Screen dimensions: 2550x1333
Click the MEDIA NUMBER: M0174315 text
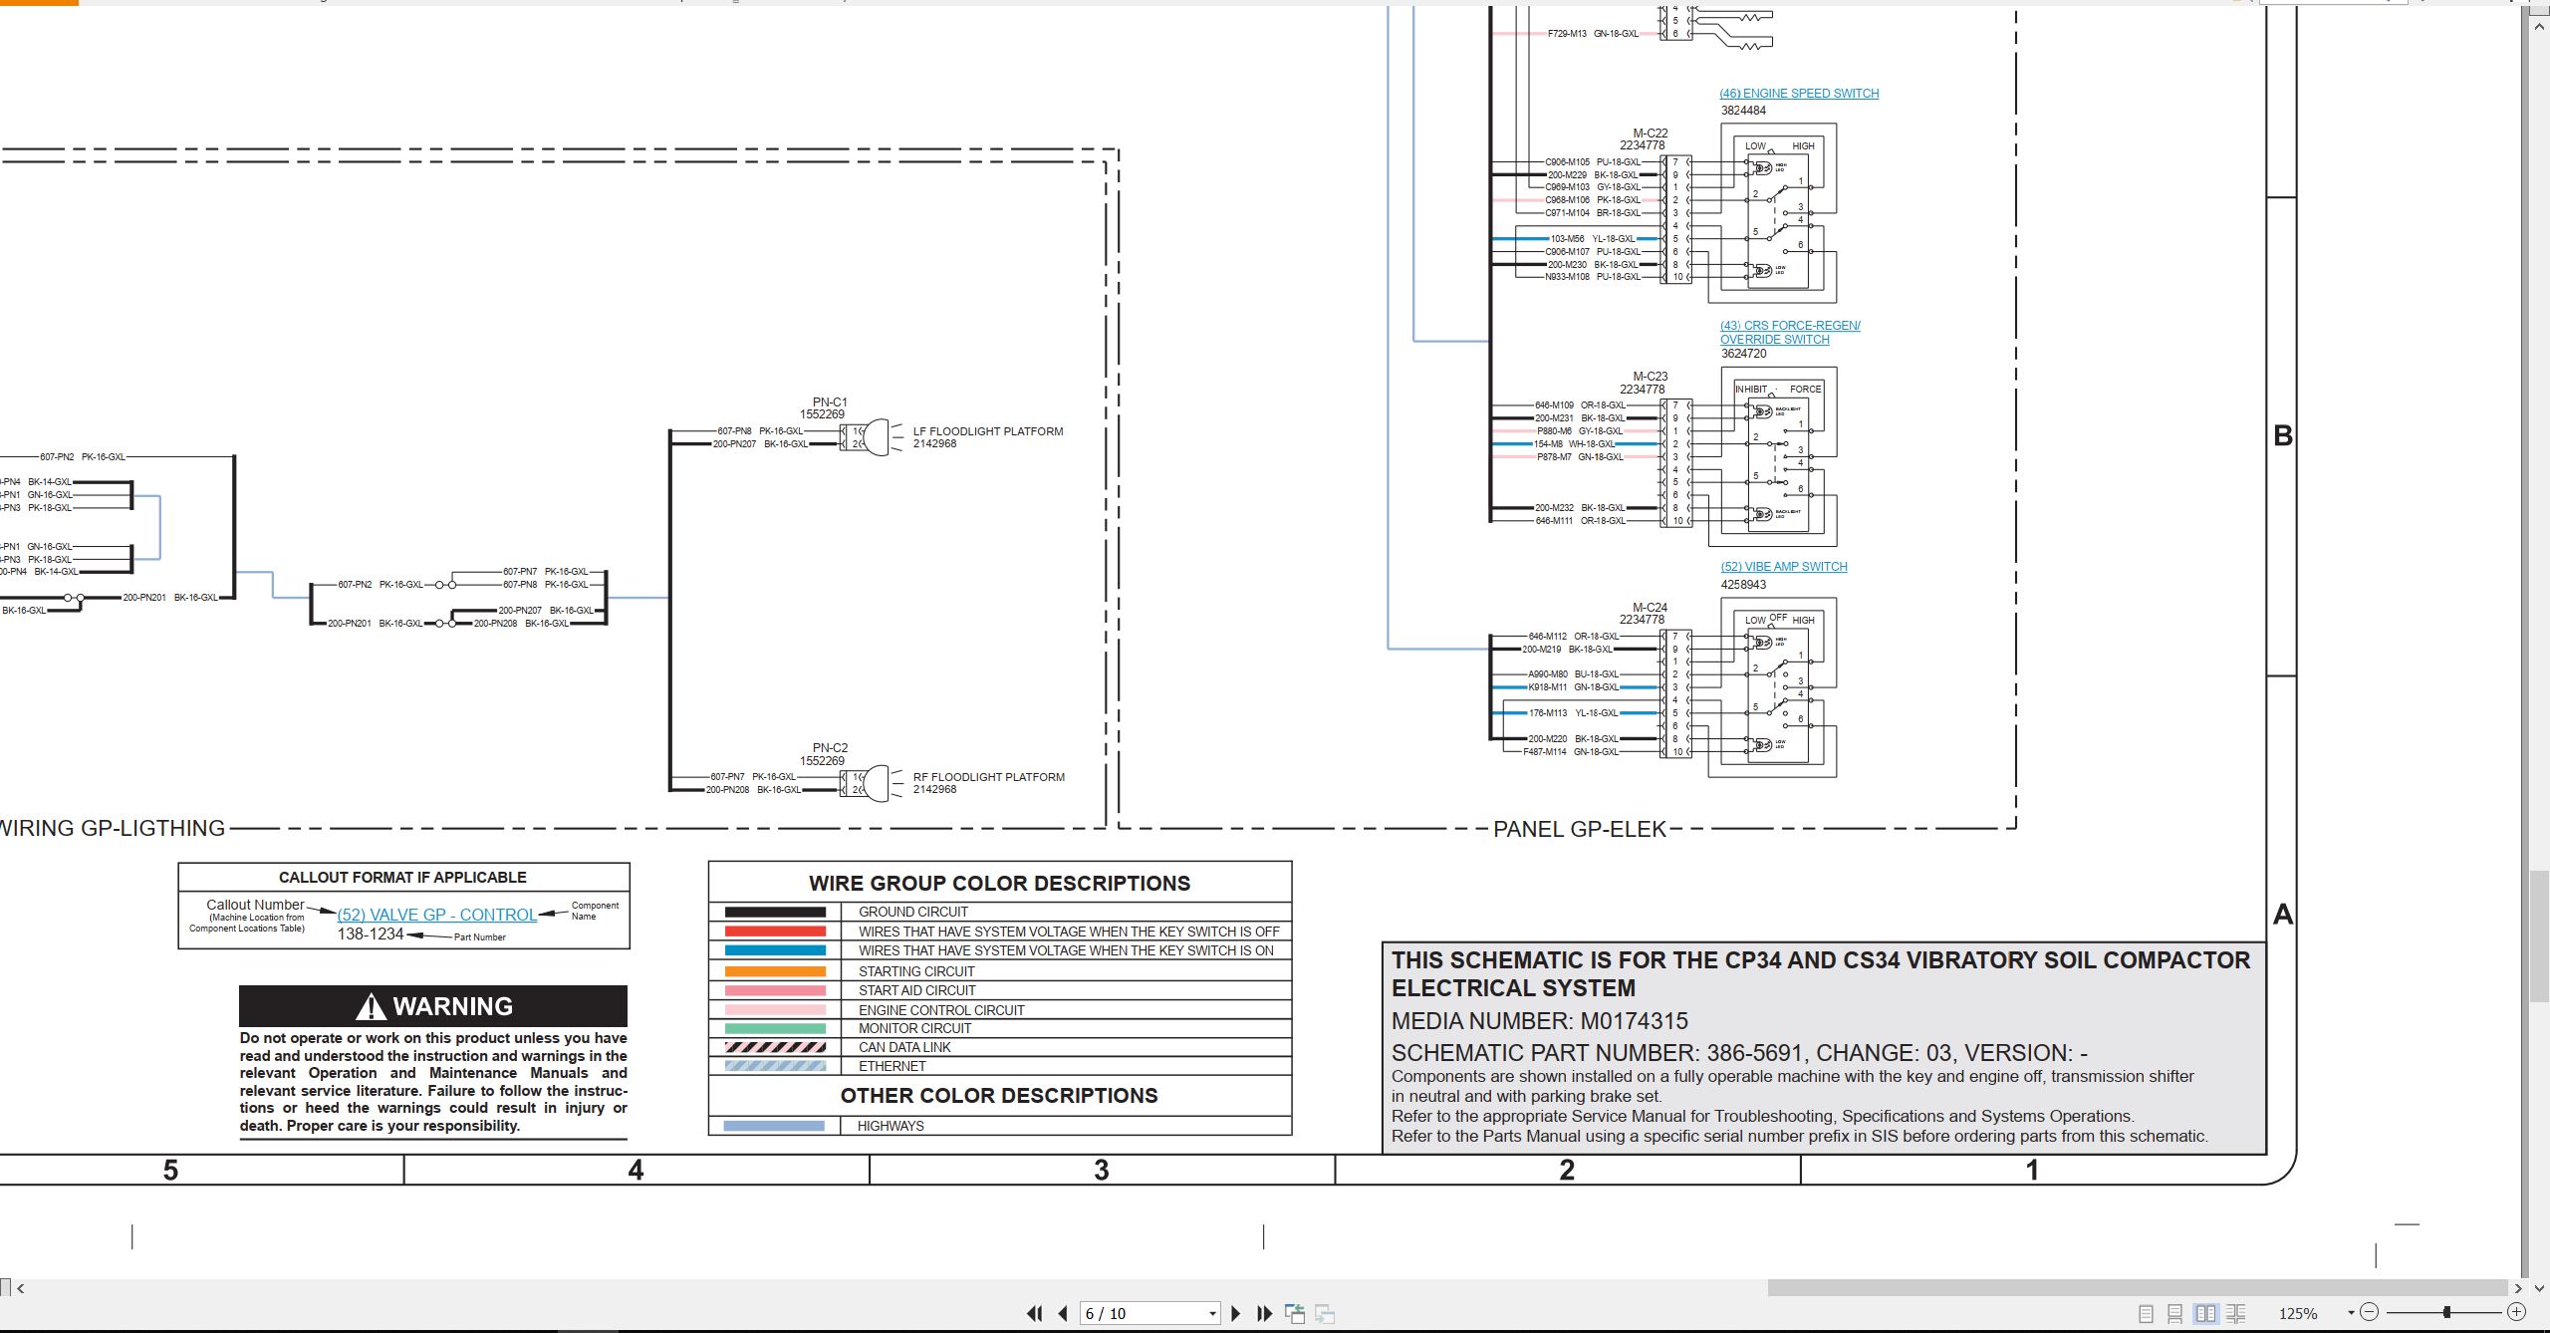tap(1539, 1021)
